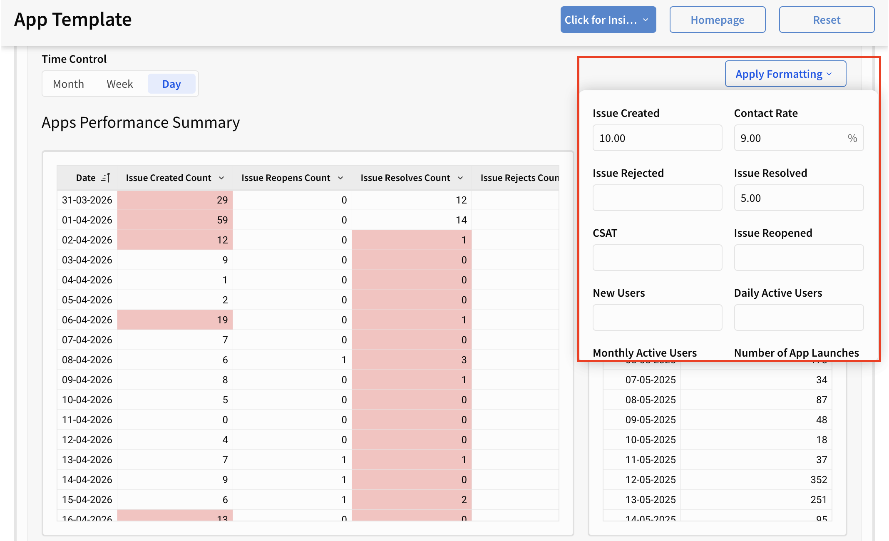
Task: Select the Day time control
Action: tap(171, 84)
